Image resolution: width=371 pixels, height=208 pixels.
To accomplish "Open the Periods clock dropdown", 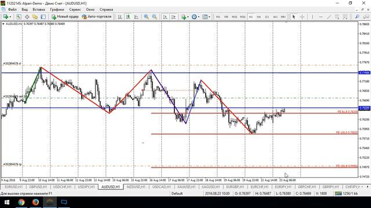I will click(195, 17).
